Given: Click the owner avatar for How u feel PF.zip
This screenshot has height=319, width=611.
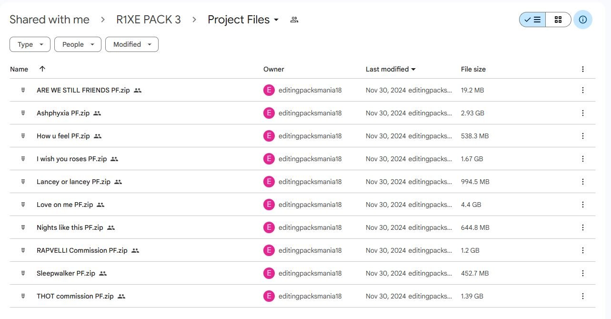Looking at the screenshot, I should pyautogui.click(x=269, y=136).
